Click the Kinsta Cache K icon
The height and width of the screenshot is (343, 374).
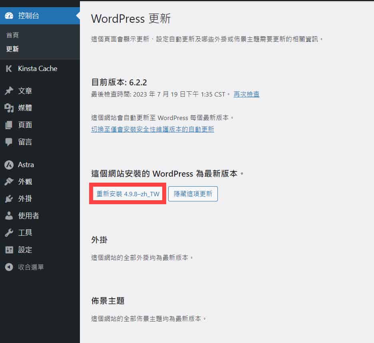click(x=9, y=69)
